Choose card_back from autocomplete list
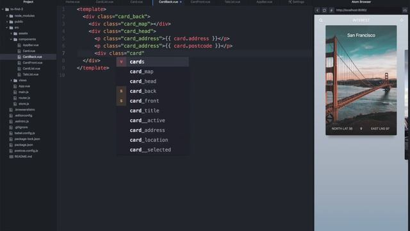410x231 pixels. (152, 91)
